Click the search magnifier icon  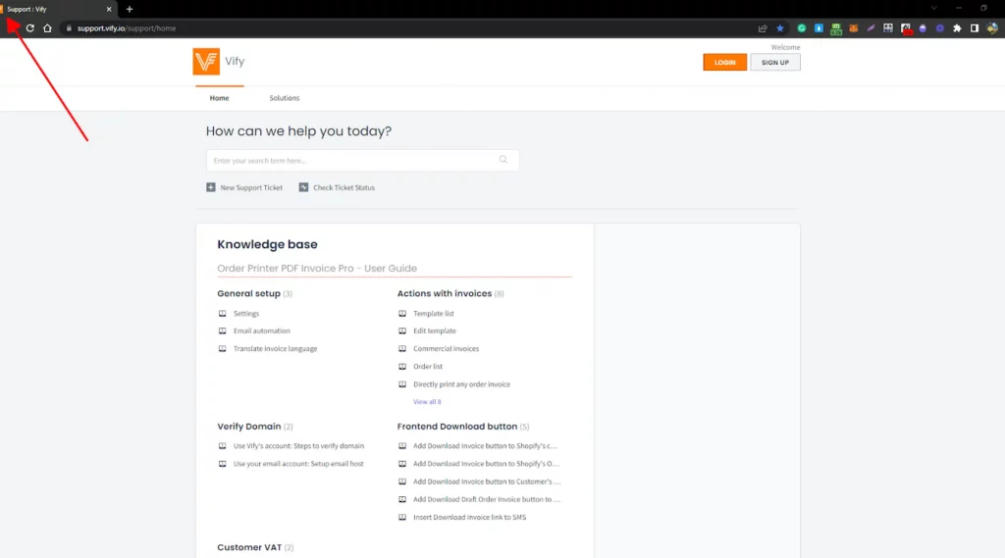pos(503,160)
